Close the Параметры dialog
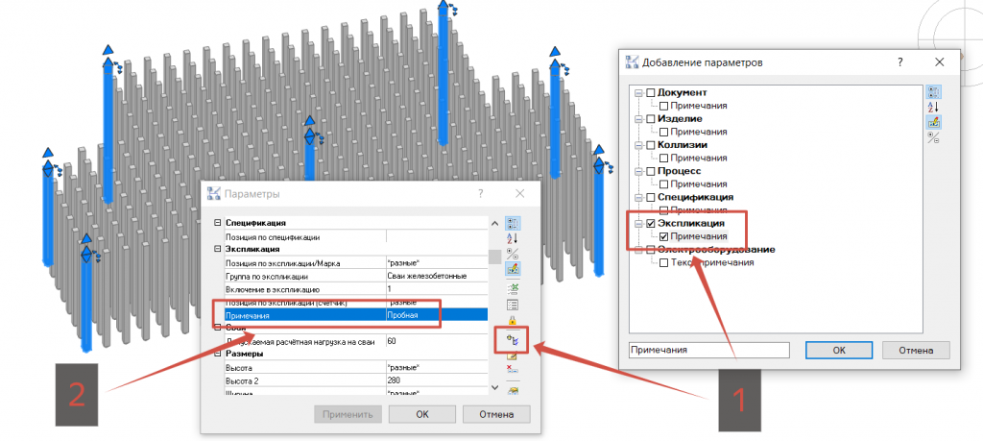The height and width of the screenshot is (441, 983). [x=519, y=194]
